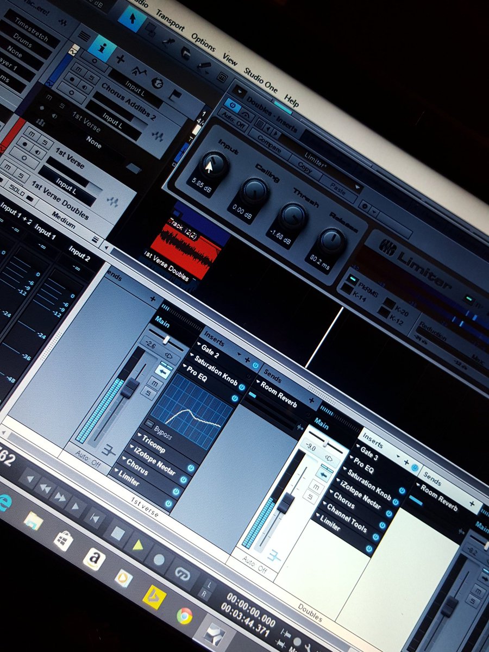Image resolution: width=489 pixels, height=652 pixels.
Task: Show automation with the envelope icon
Action: [140, 71]
